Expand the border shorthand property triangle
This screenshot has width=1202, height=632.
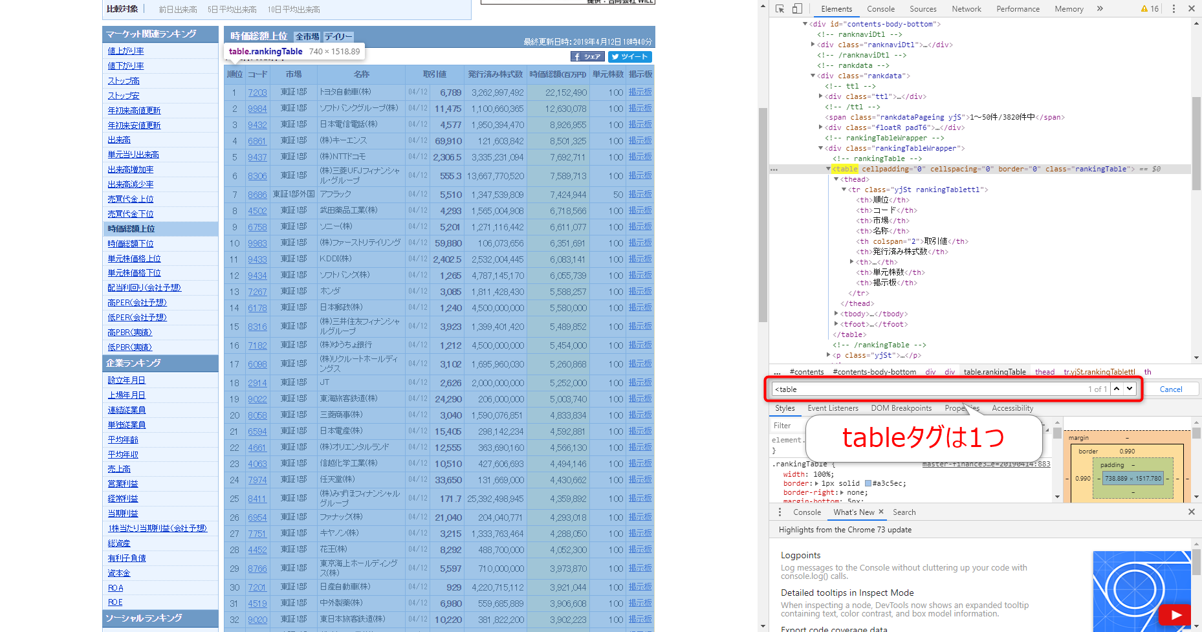816,483
